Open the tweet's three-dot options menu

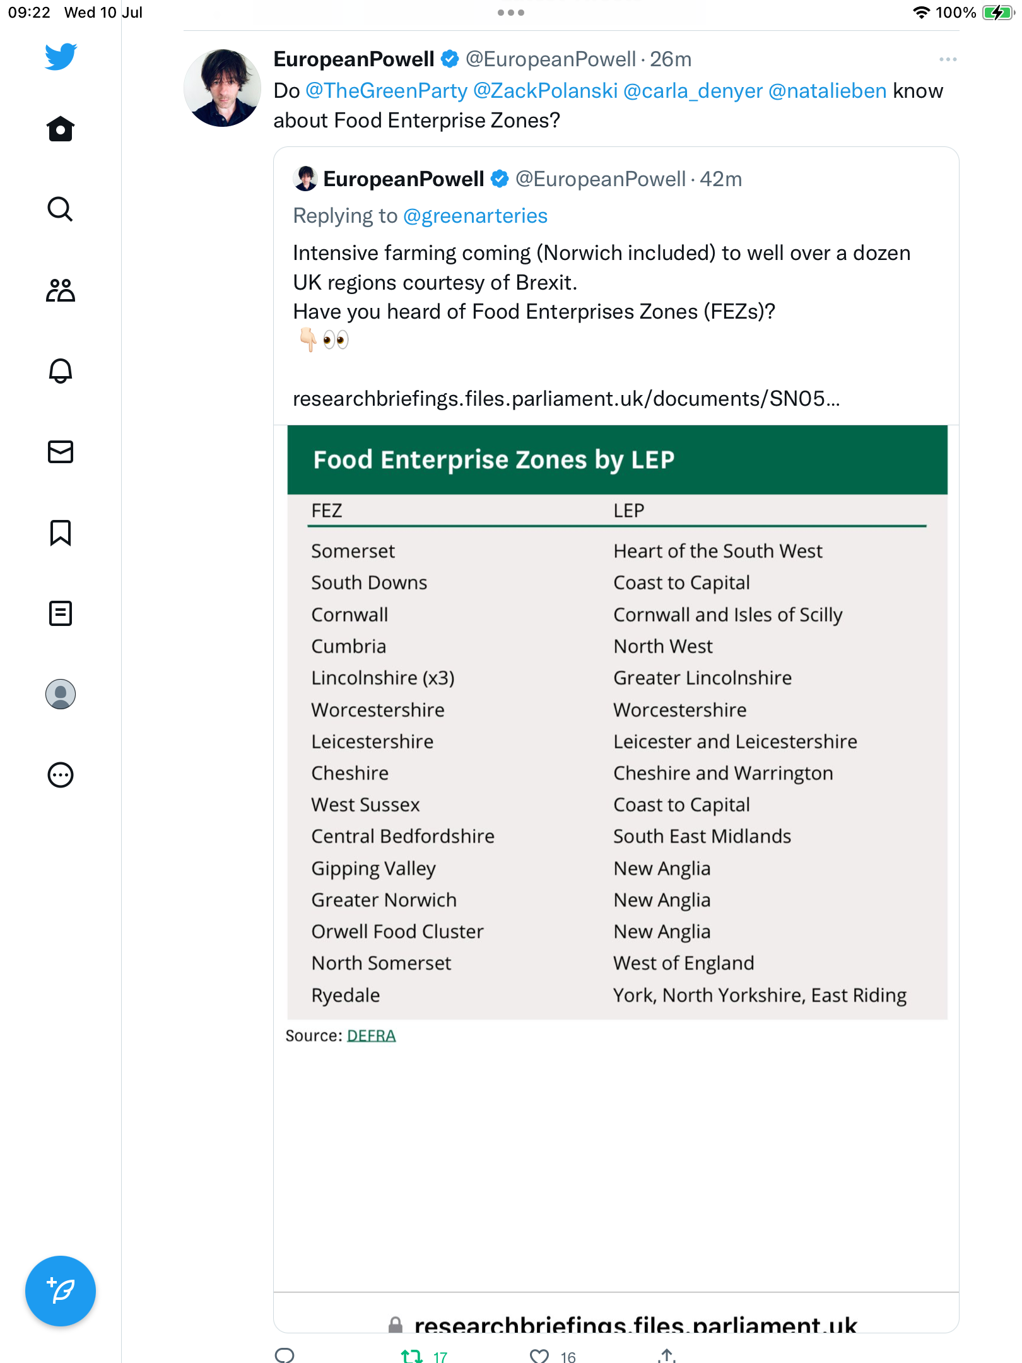point(948,59)
